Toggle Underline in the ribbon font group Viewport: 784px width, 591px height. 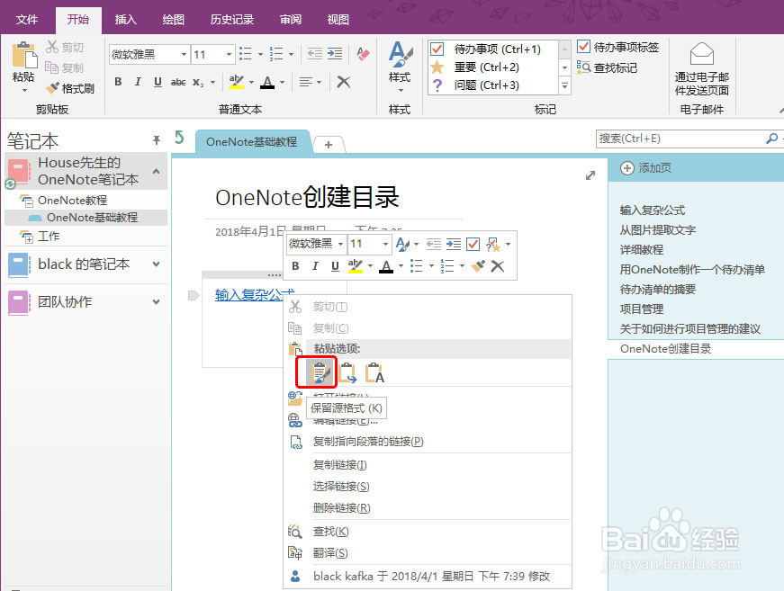click(x=158, y=82)
